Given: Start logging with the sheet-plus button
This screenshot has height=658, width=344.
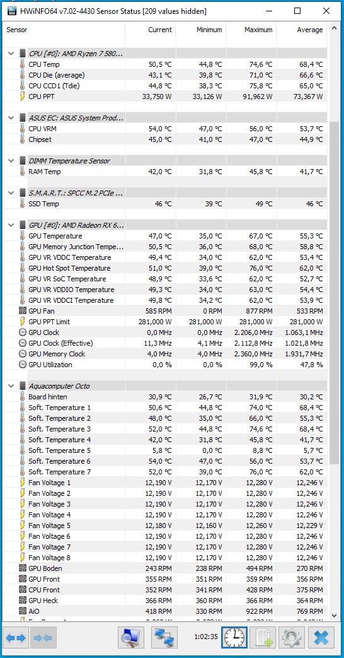Looking at the screenshot, I should pos(263,638).
